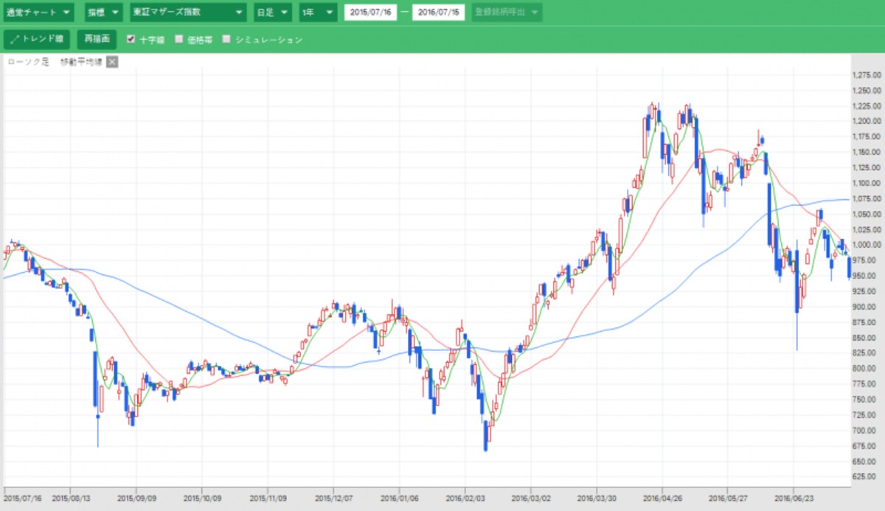Image resolution: width=885 pixels, height=511 pixels.
Task: Expand the 東証マザーズ指数 symbol dropdown
Action: pyautogui.click(x=189, y=13)
